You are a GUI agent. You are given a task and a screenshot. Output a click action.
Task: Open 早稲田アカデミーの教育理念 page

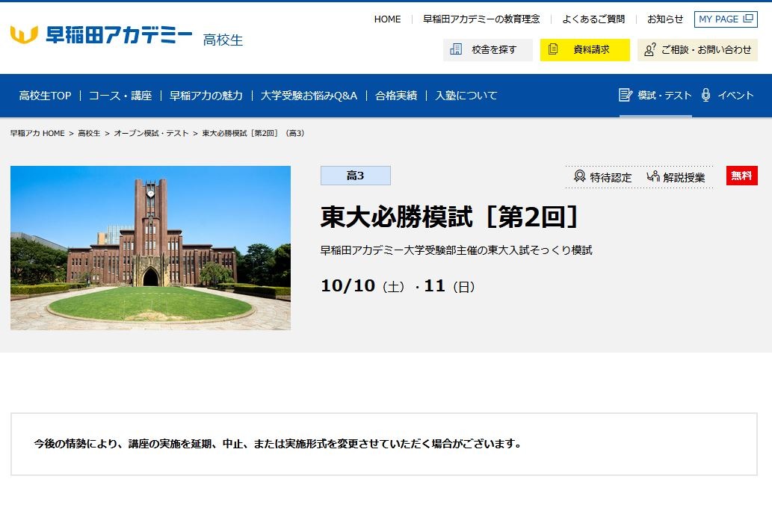pos(480,19)
